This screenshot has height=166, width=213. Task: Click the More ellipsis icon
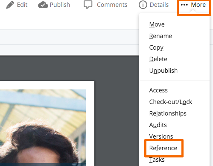[184, 5]
